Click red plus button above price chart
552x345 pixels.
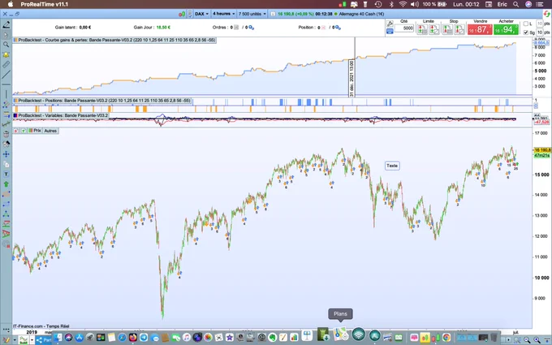pyautogui.click(x=16, y=131)
